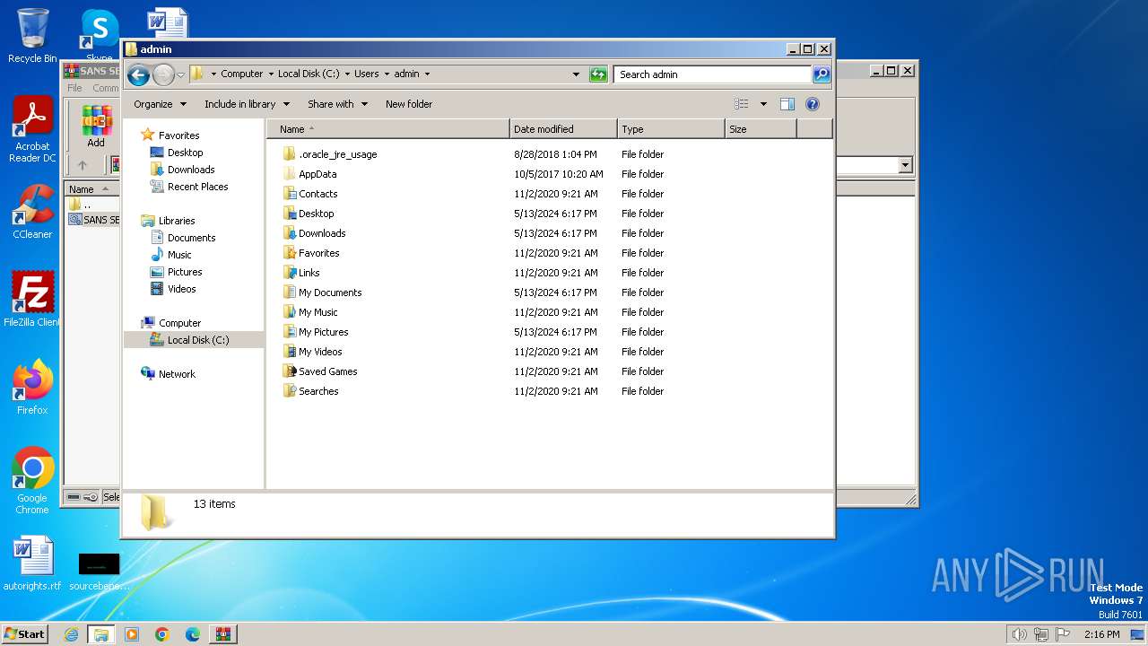Open Include in library dropdown
Image resolution: width=1148 pixels, height=646 pixels.
(x=246, y=104)
